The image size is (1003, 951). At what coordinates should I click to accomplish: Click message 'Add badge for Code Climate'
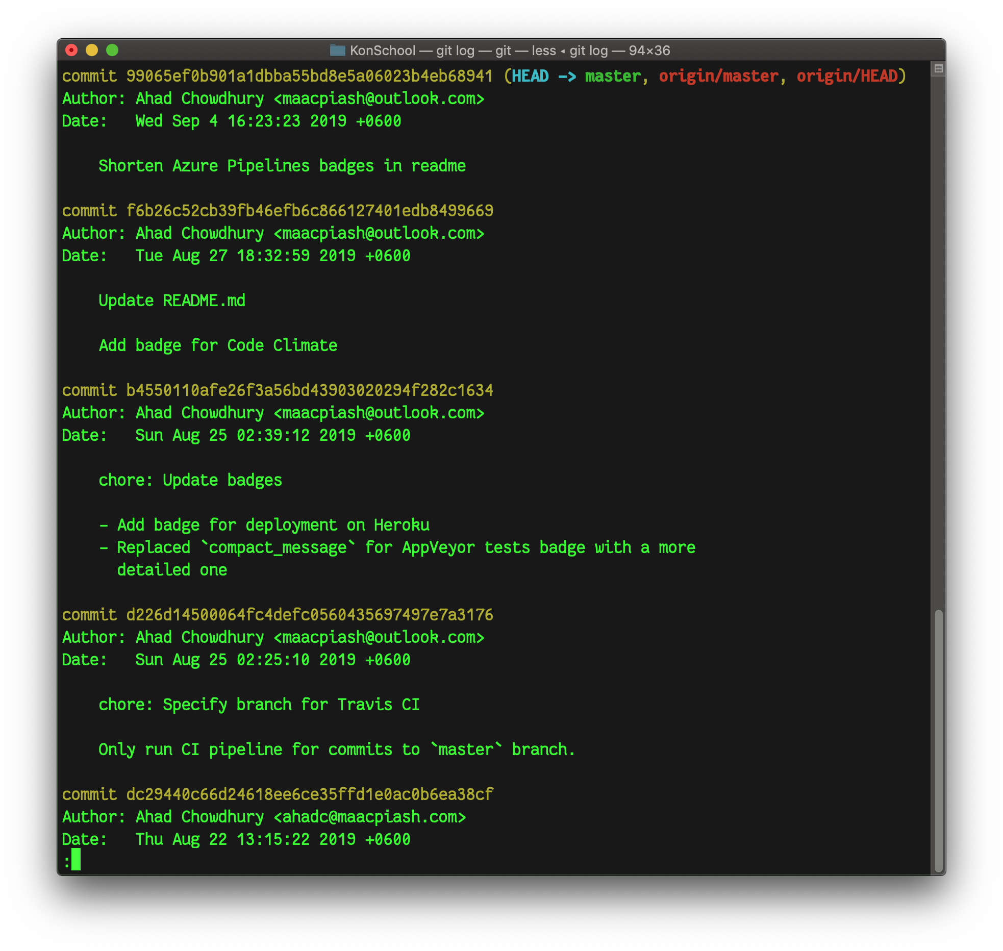(218, 345)
